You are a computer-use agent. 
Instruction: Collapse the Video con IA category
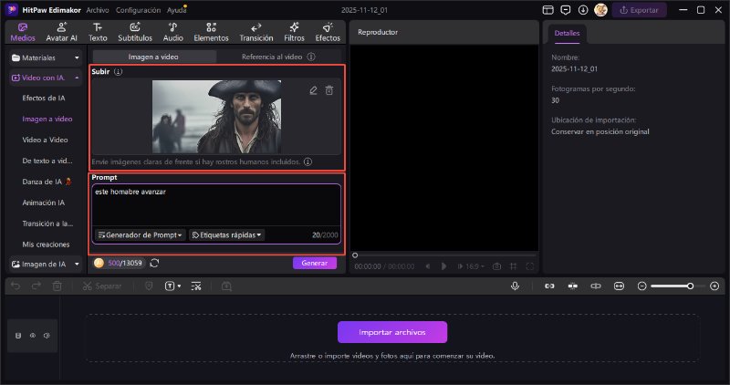[x=45, y=78]
